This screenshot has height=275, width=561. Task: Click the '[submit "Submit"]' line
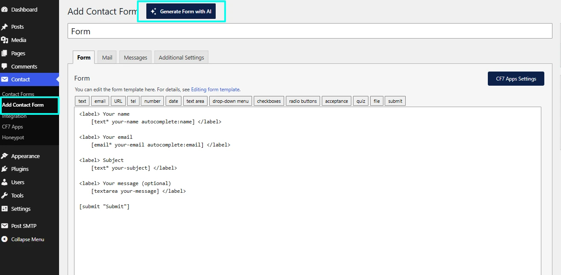(104, 206)
